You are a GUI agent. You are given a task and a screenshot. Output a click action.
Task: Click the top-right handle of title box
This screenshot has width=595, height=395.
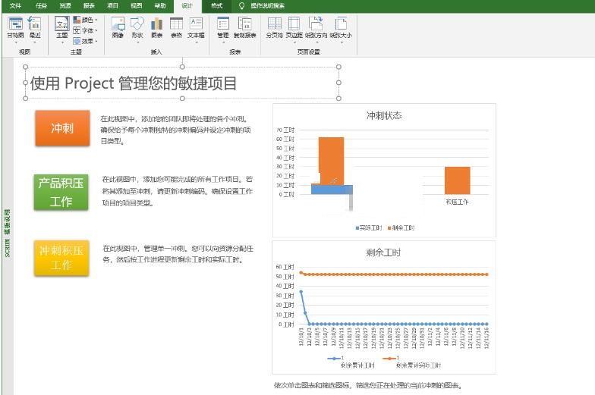coord(338,67)
